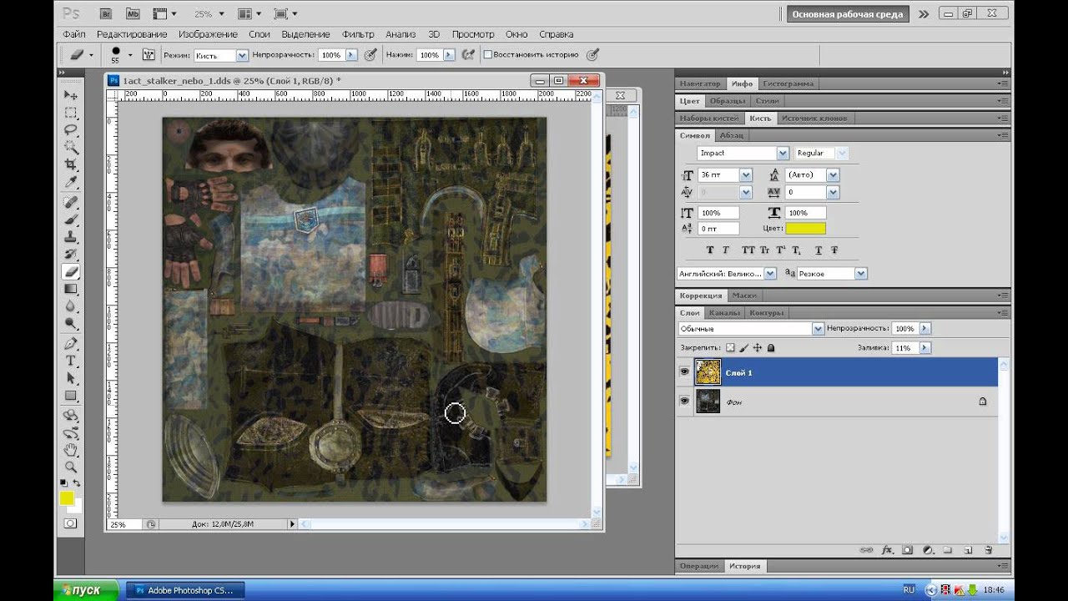Click the foreground color swatch in toolbox
Image resolution: width=1068 pixels, height=601 pixels.
tap(67, 497)
